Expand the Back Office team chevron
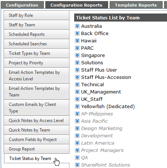The height and width of the screenshot is (168, 167). (77, 33)
